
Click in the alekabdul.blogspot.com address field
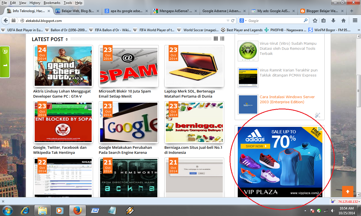click(x=124, y=21)
